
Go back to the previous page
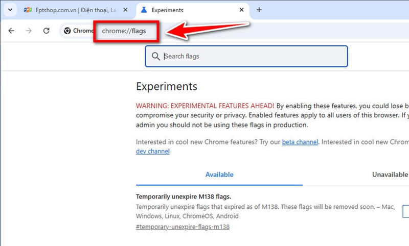[x=11, y=31]
